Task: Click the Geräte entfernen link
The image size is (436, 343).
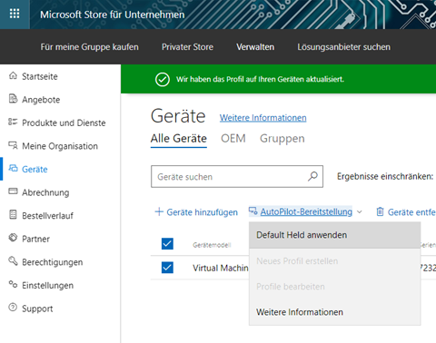Action: 411,212
